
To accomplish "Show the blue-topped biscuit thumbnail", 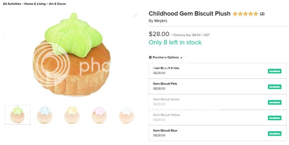I will tap(45, 115).
